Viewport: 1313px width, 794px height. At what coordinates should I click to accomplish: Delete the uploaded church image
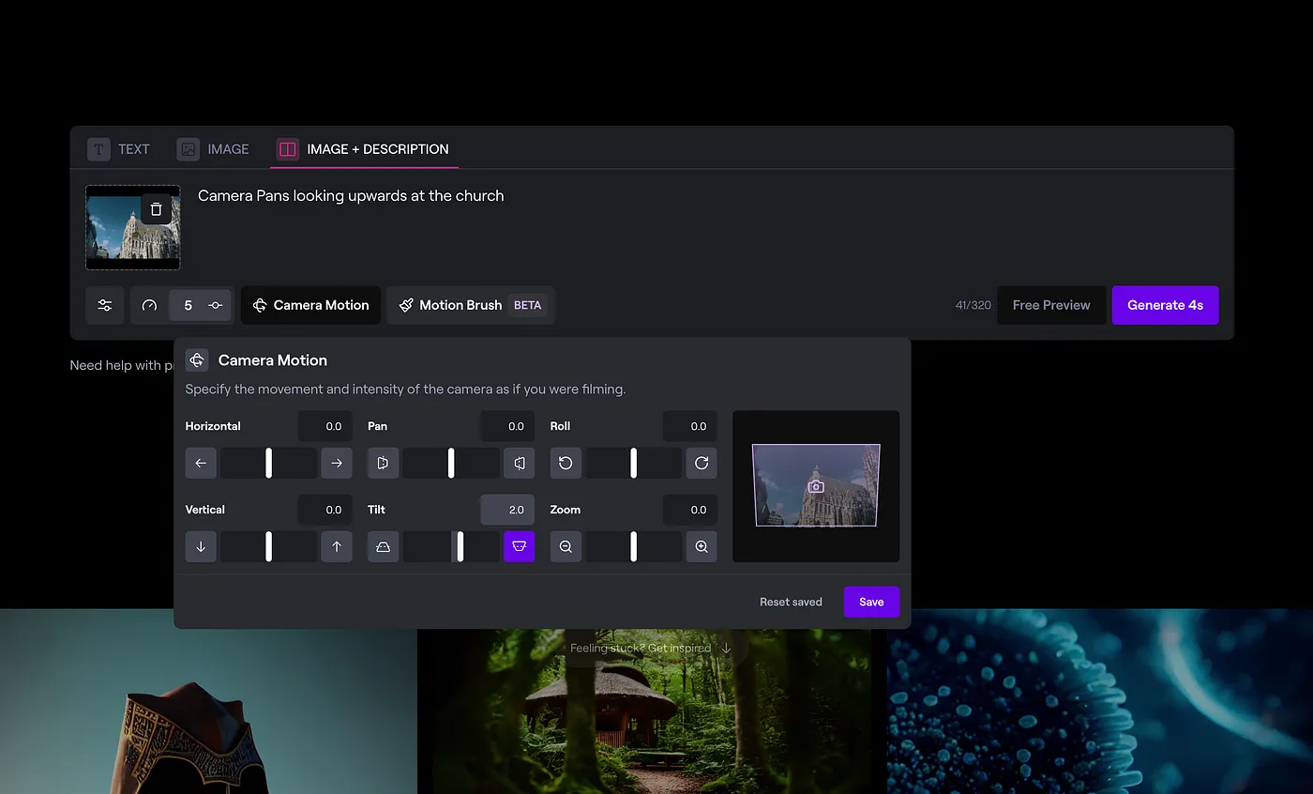[x=157, y=209]
